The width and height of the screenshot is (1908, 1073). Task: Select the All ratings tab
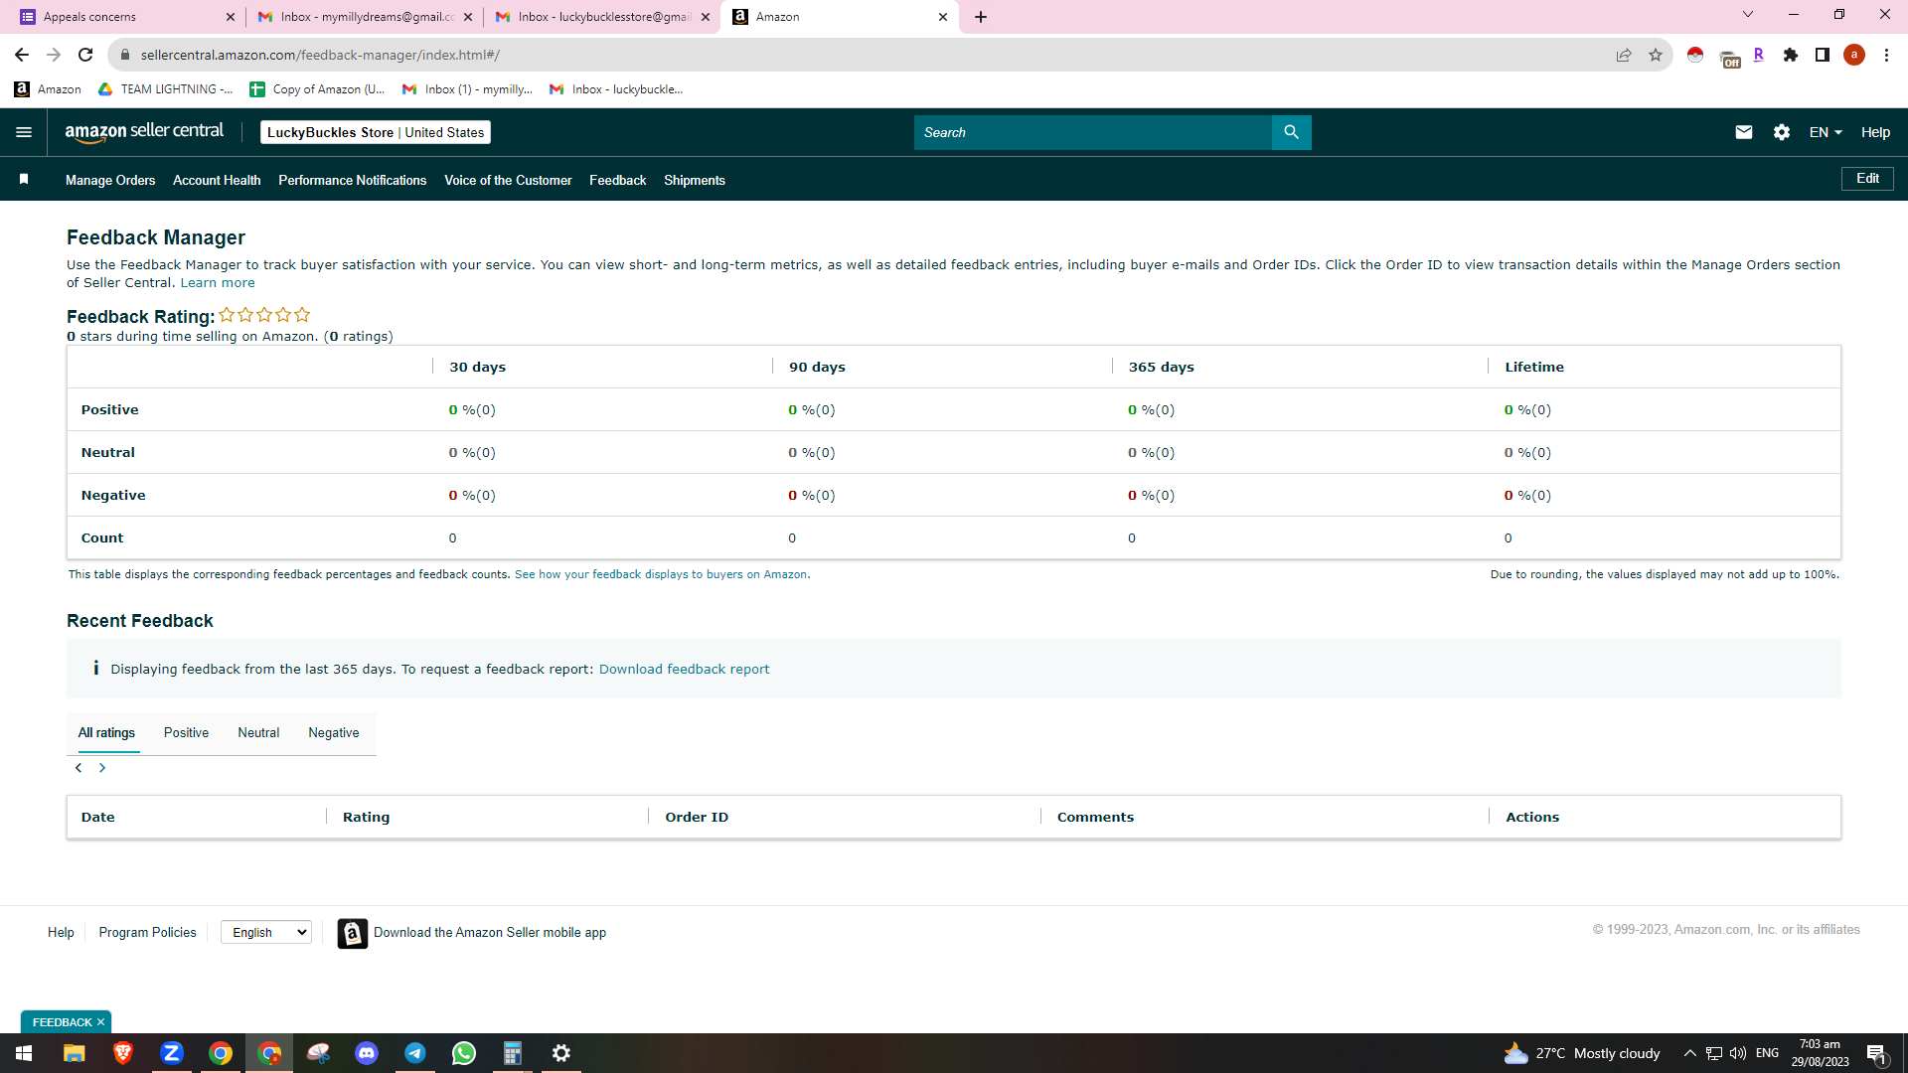tap(106, 733)
